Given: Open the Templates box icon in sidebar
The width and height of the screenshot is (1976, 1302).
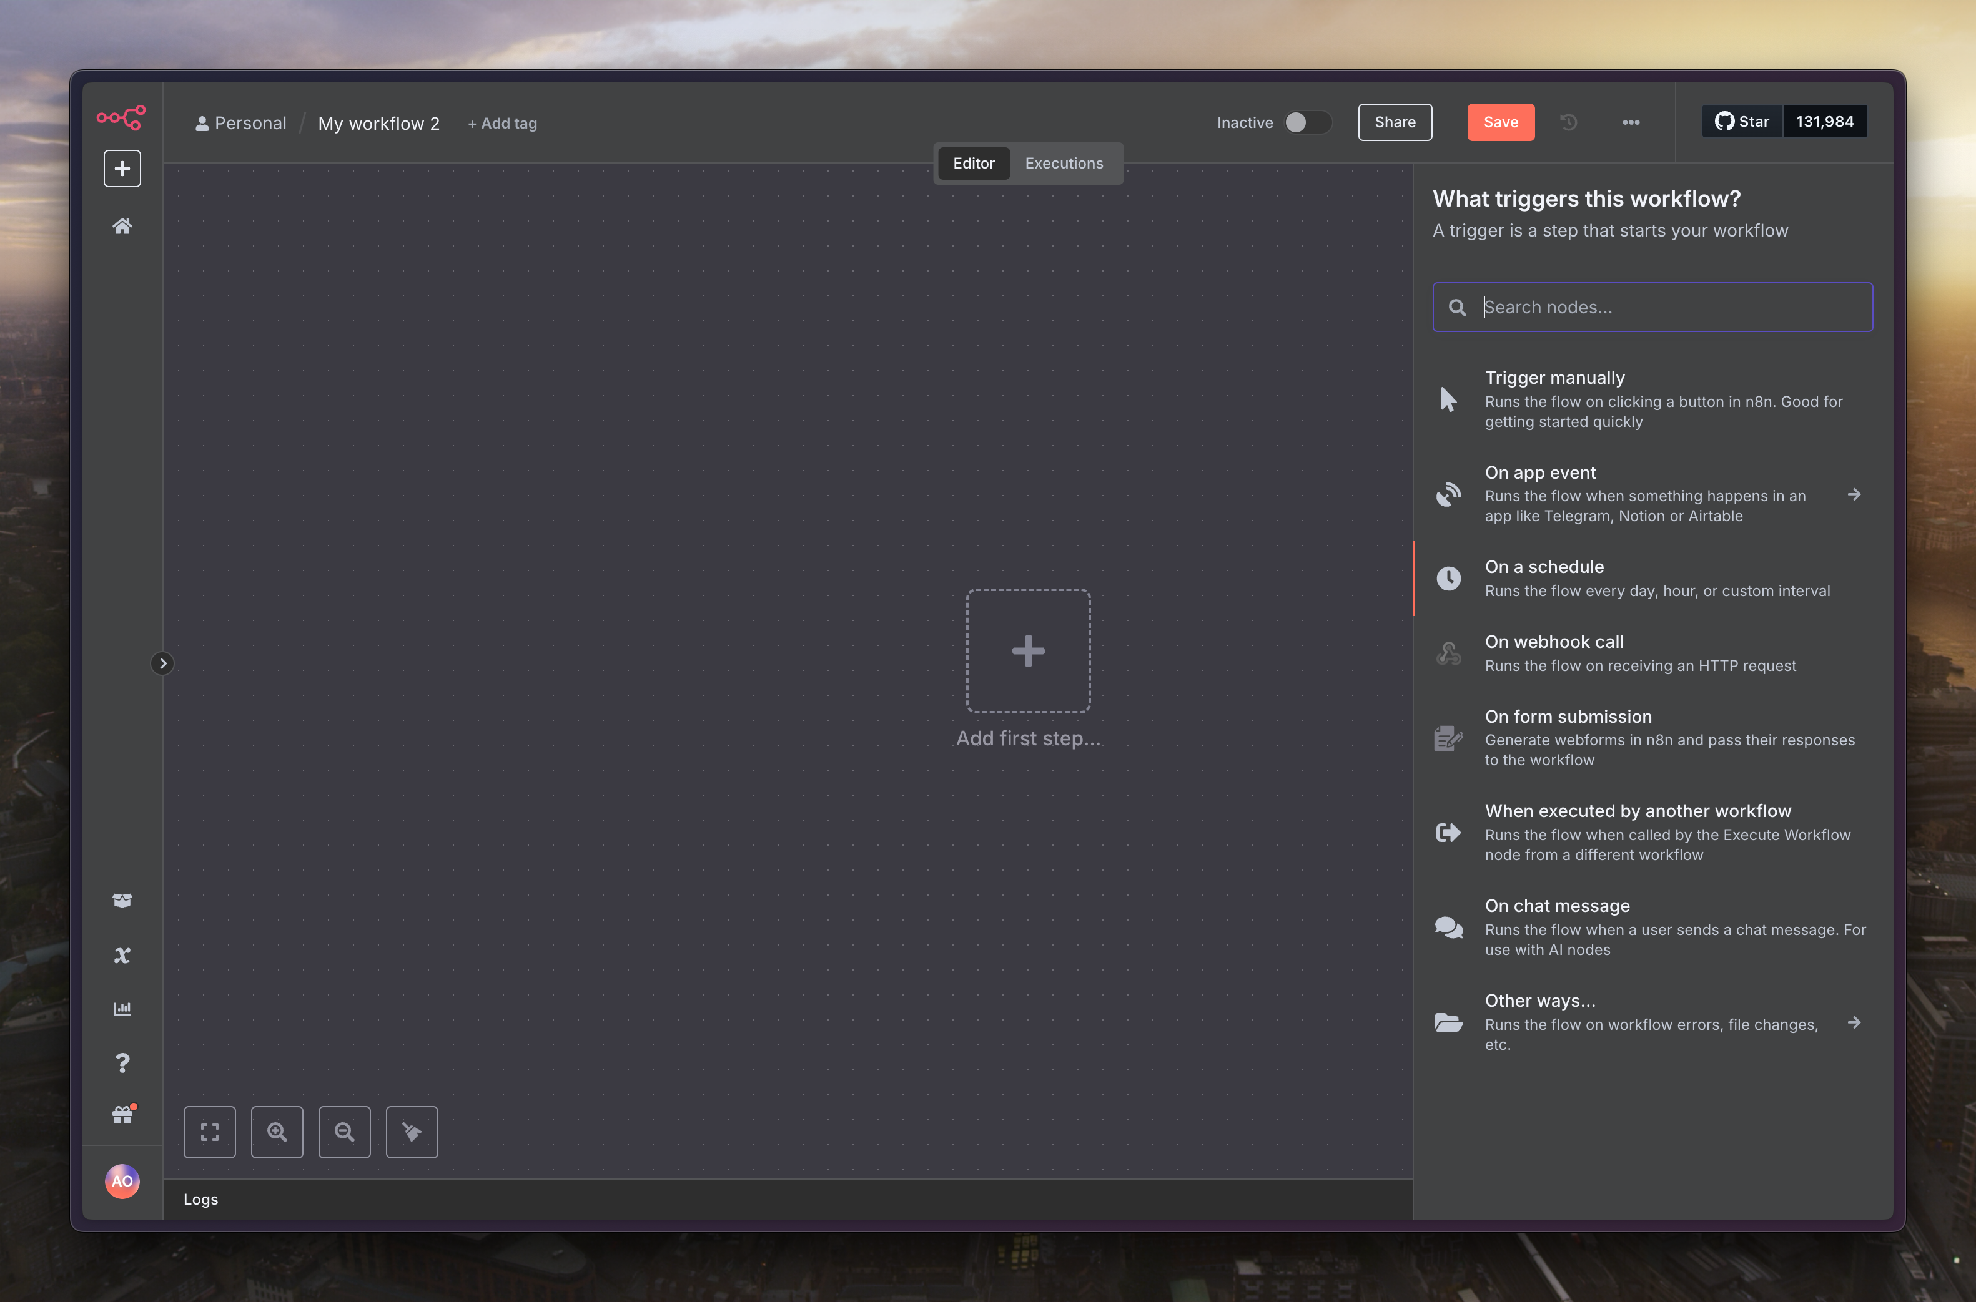Looking at the screenshot, I should (x=122, y=900).
